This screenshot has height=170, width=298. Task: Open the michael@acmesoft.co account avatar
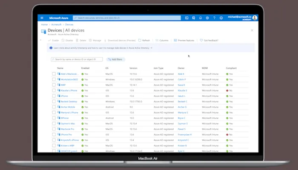(x=255, y=18)
